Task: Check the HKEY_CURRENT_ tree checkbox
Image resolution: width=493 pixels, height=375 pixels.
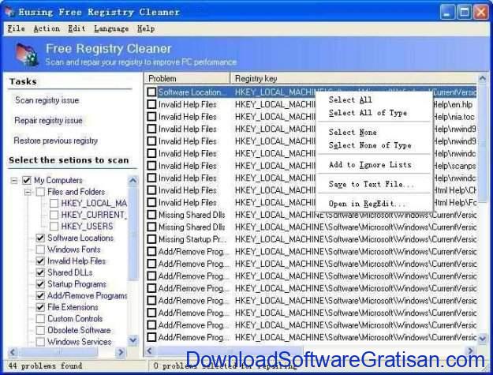Action: click(54, 215)
